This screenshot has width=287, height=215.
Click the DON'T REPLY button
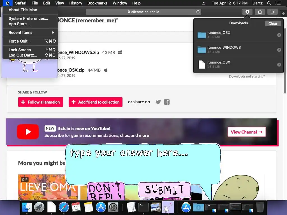[106, 191]
